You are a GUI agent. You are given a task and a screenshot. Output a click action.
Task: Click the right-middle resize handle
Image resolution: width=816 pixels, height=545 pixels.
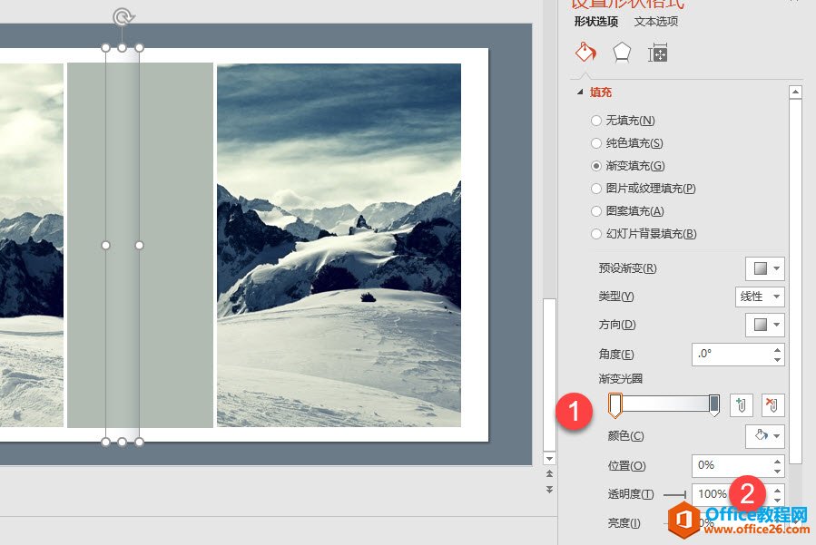pos(139,245)
